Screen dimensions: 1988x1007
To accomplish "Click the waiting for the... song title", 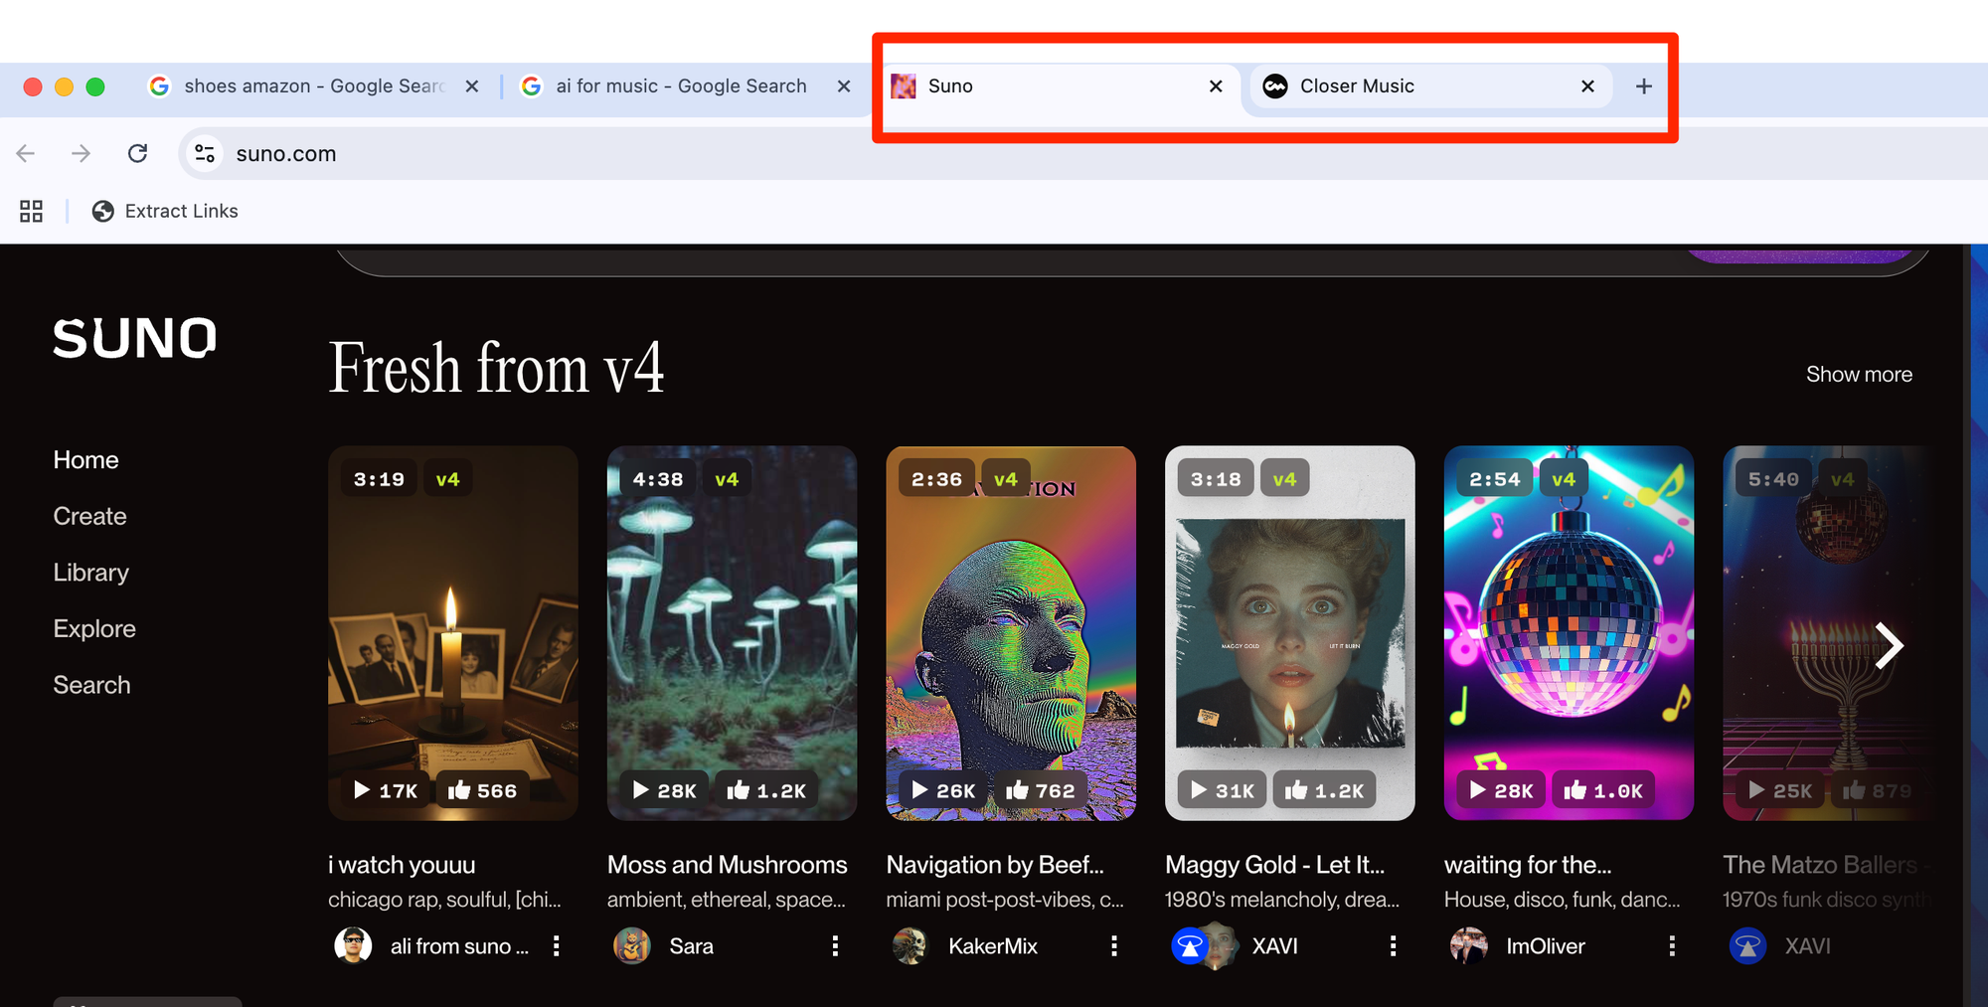I will coord(1528,865).
